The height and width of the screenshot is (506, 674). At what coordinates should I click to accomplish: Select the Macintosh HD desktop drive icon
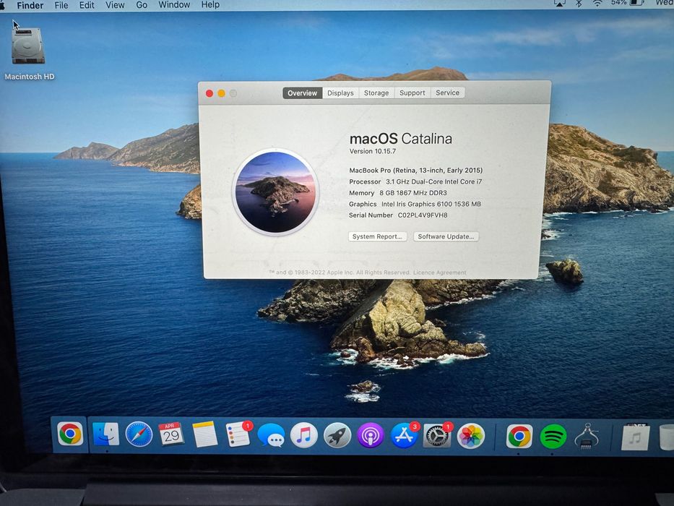point(28,46)
